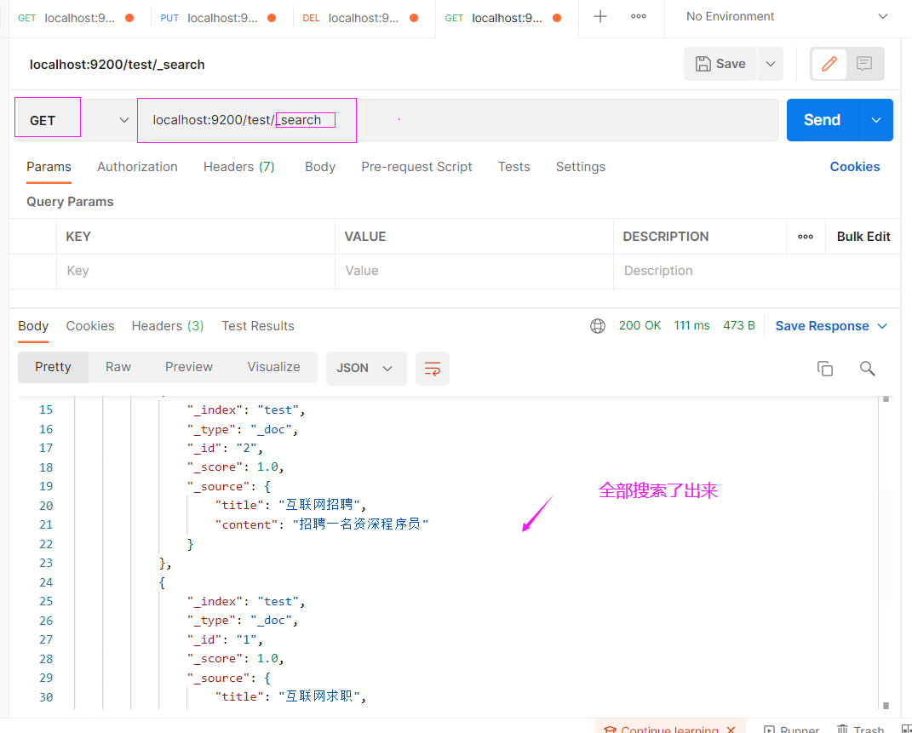Click Bulk Edit for query params
The width and height of the screenshot is (912, 733).
[863, 237]
